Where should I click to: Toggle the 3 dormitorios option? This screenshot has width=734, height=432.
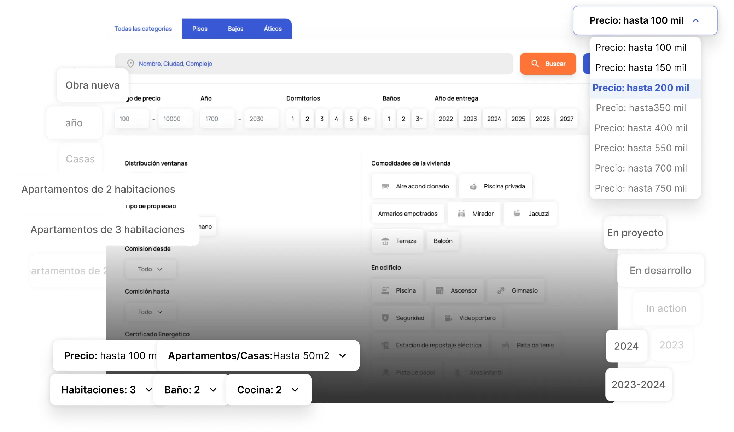pyautogui.click(x=322, y=119)
